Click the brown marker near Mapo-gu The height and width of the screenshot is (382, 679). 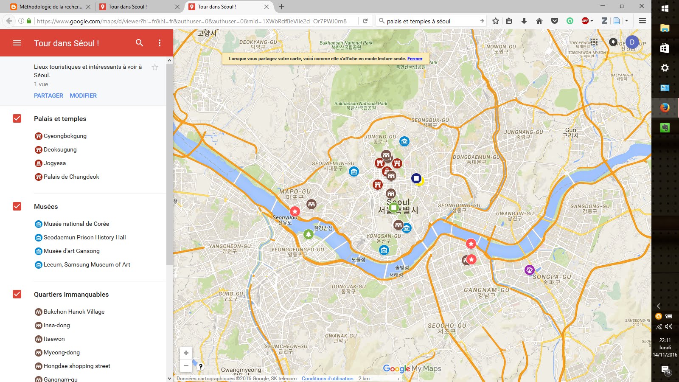[x=311, y=204]
